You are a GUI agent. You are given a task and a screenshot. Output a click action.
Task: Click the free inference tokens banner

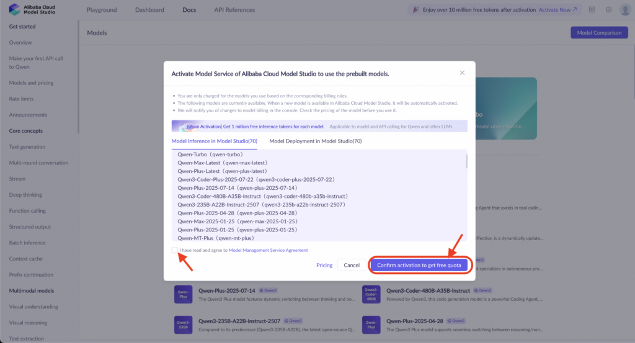319,127
